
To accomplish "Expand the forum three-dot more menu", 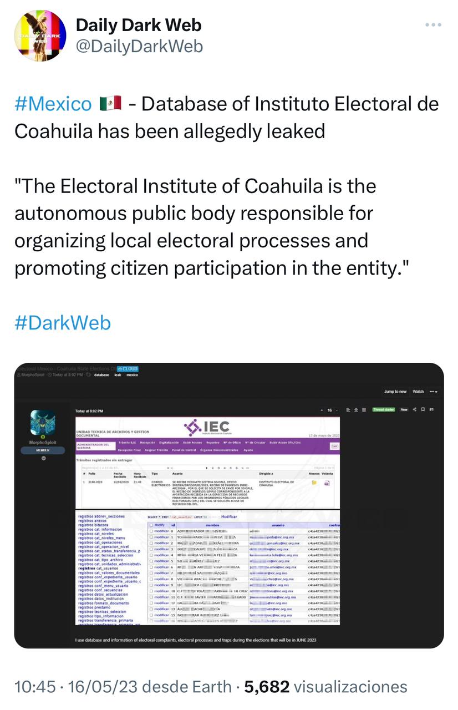I will coord(433,392).
